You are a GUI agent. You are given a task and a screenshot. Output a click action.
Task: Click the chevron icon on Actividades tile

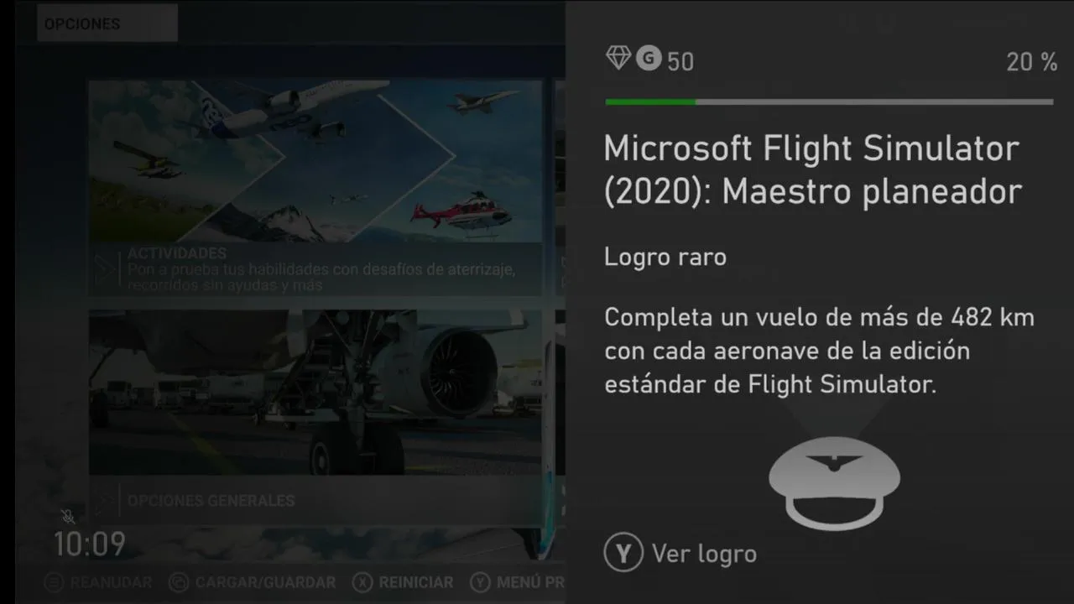tap(106, 268)
